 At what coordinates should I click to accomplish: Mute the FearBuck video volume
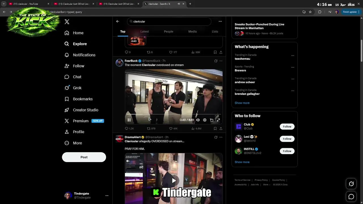tap(198, 120)
